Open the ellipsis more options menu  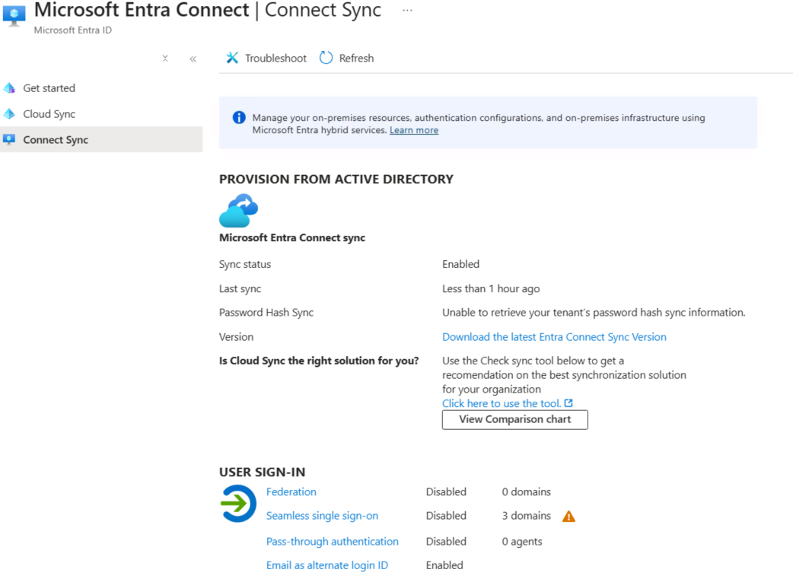coord(407,11)
